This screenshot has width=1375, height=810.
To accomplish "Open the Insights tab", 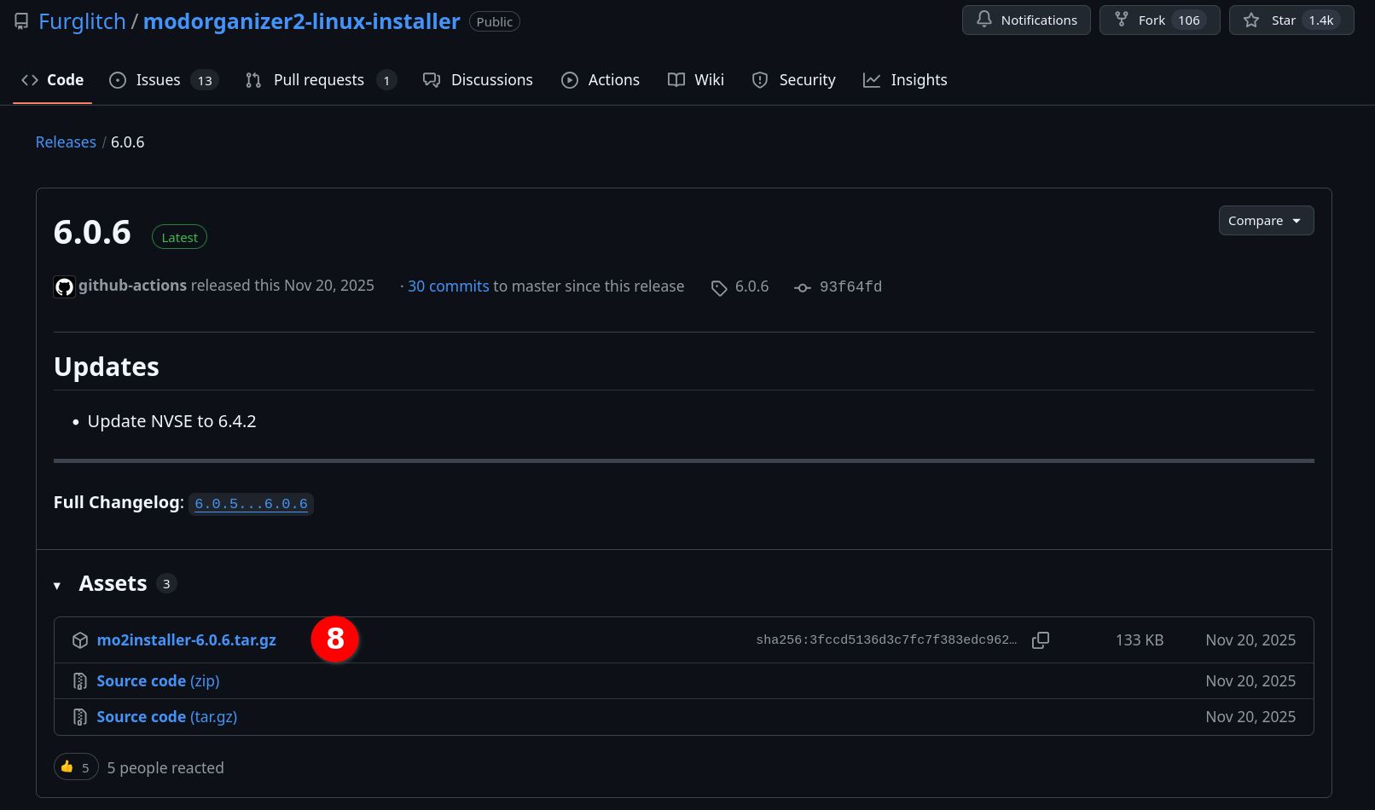I will coord(905,80).
